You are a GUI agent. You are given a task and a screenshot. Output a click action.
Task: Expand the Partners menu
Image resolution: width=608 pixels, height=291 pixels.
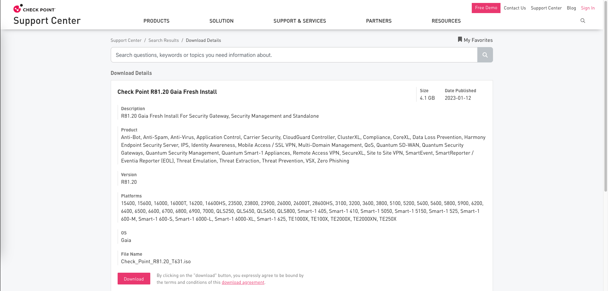point(379,21)
